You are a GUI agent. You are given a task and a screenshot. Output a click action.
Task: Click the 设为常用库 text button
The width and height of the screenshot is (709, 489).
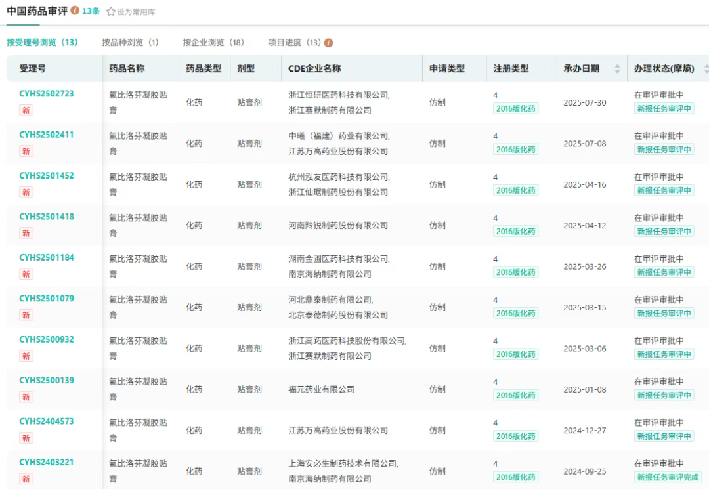[136, 12]
